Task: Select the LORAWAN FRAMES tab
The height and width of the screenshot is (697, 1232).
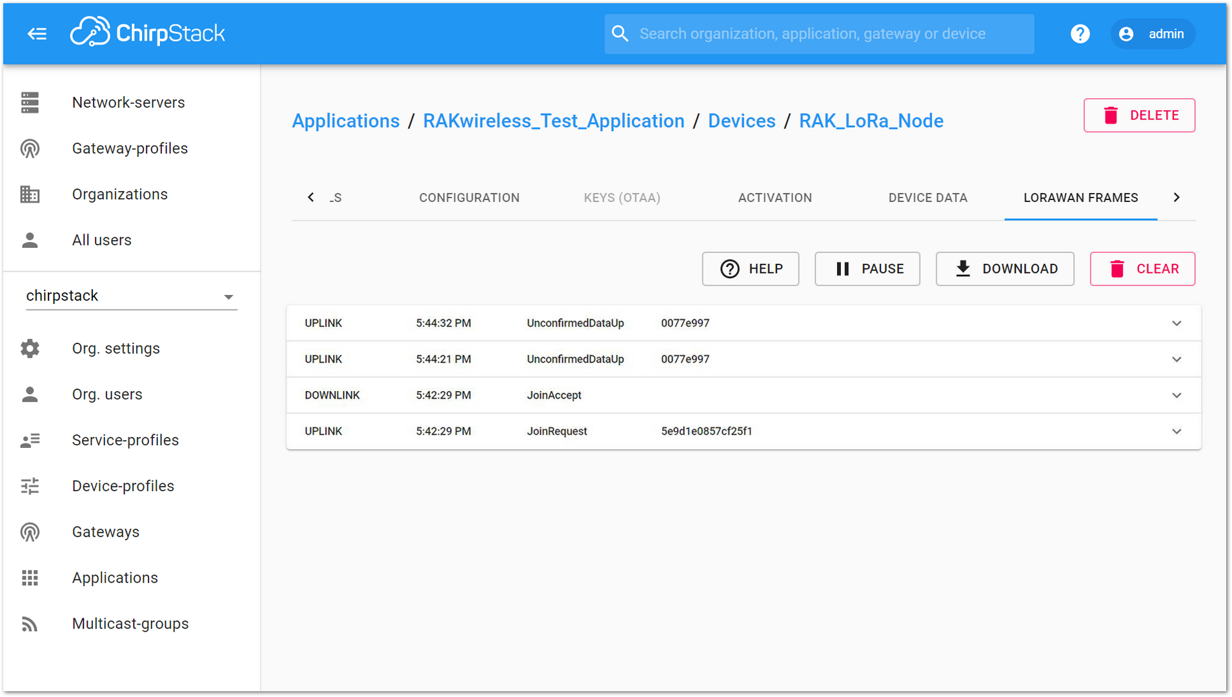Action: pos(1081,198)
